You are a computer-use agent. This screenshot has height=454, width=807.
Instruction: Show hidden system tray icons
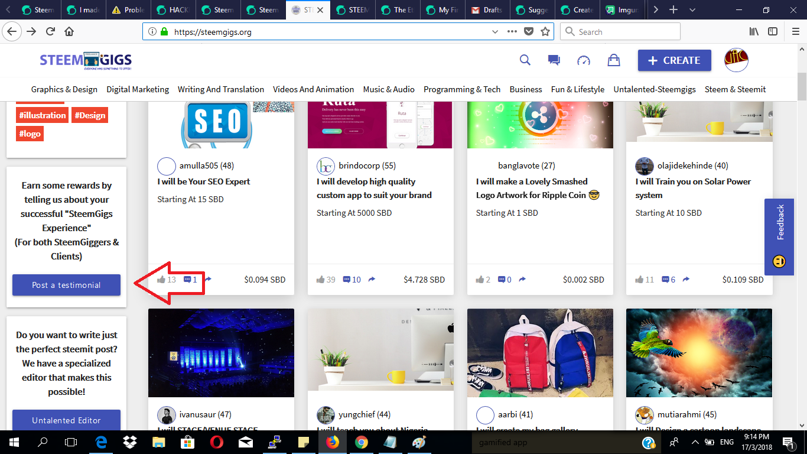pyautogui.click(x=695, y=442)
